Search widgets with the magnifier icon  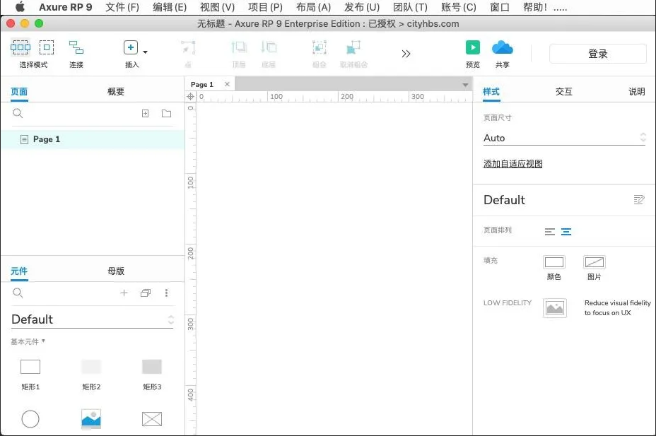(x=18, y=293)
